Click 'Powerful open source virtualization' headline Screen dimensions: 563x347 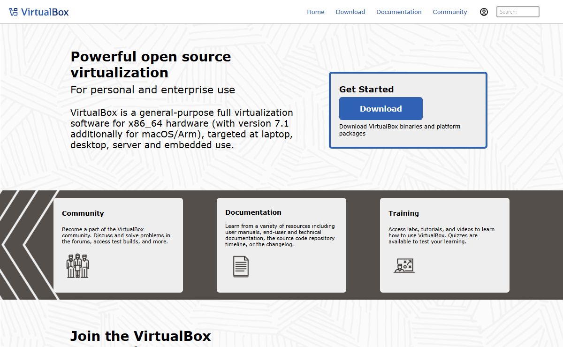coord(151,65)
